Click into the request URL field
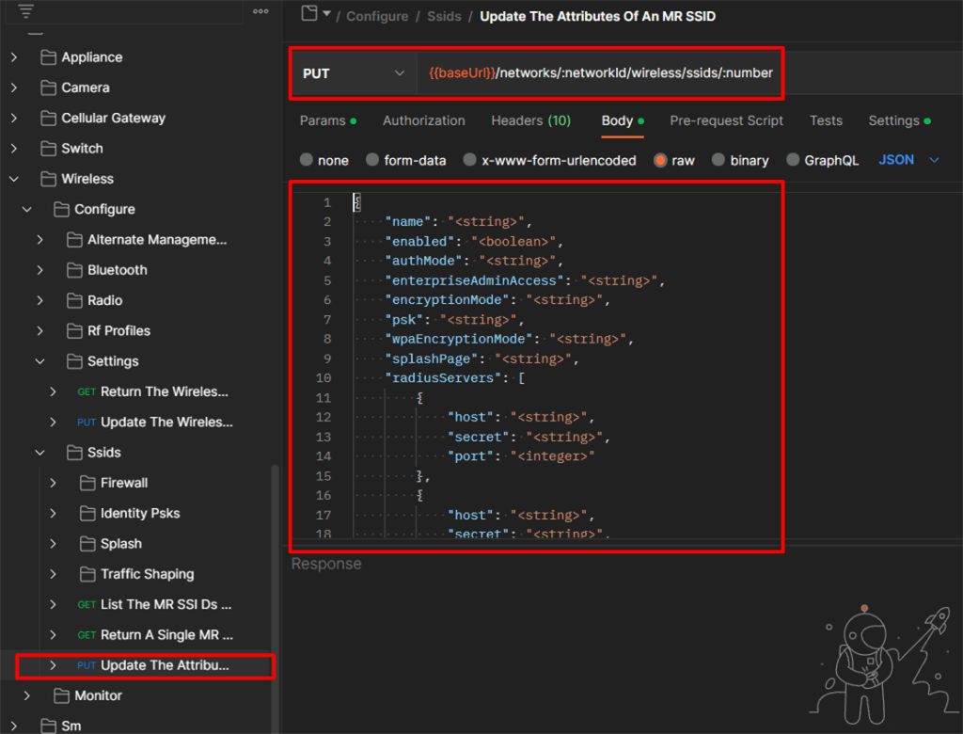Screen dimensions: 963x734 (600, 73)
